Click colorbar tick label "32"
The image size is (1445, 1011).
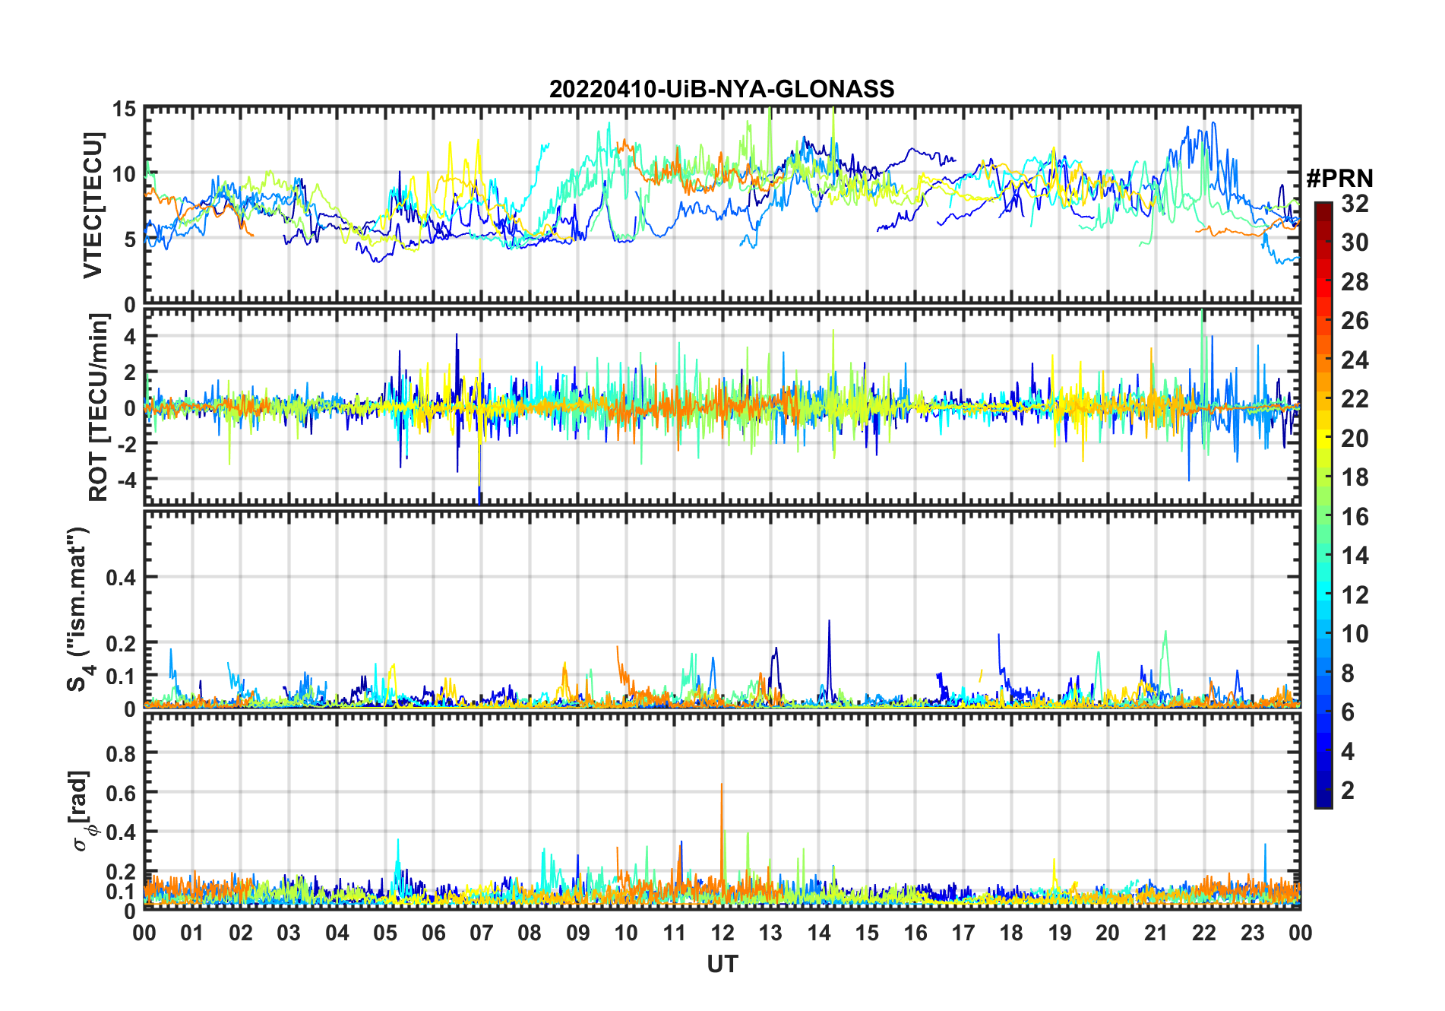click(1355, 204)
